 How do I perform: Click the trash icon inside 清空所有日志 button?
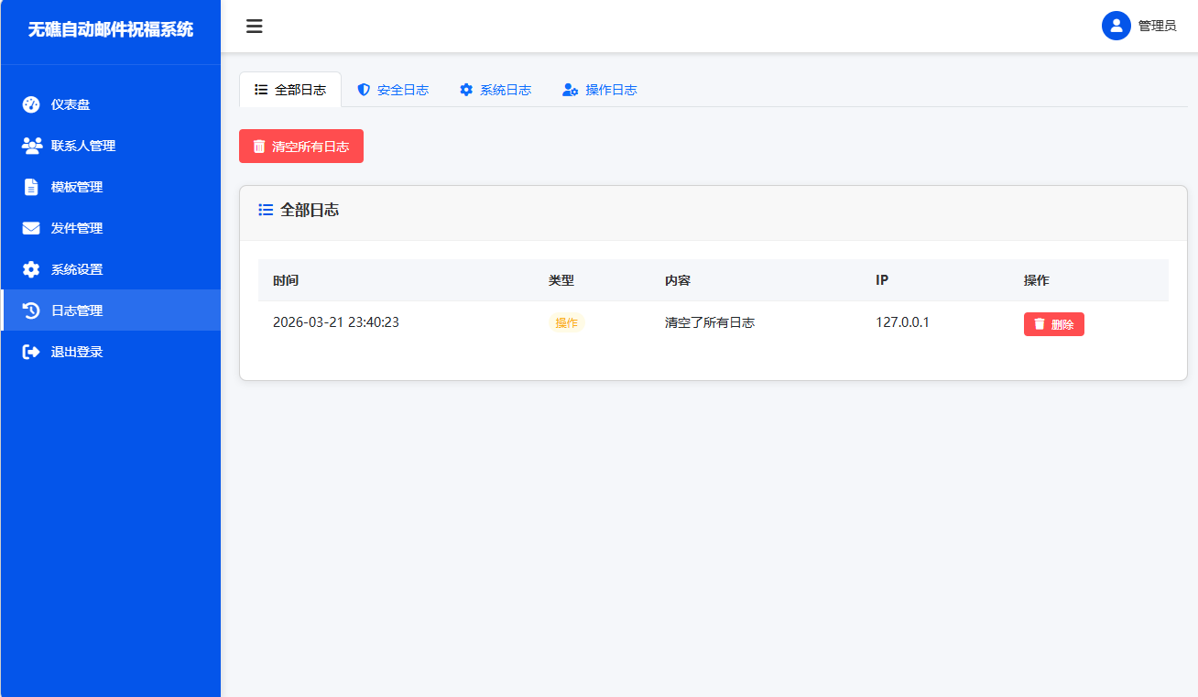click(260, 146)
